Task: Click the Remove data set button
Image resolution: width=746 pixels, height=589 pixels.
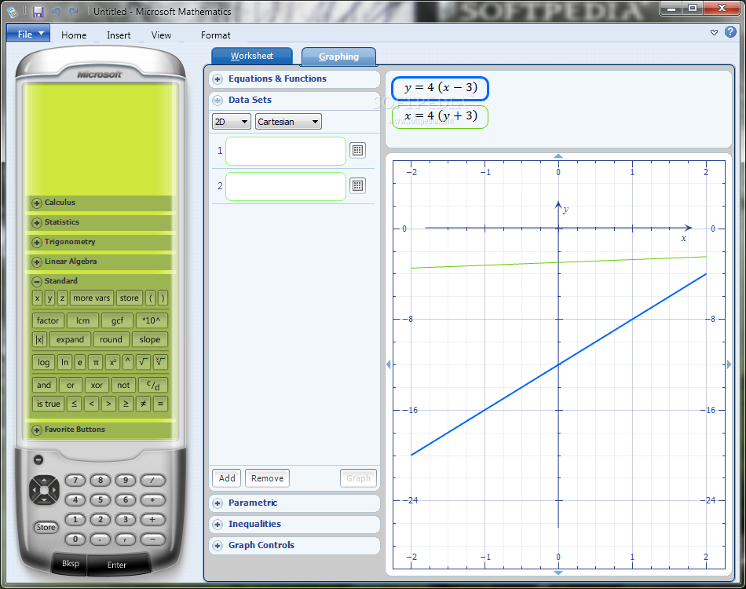Action: [267, 478]
